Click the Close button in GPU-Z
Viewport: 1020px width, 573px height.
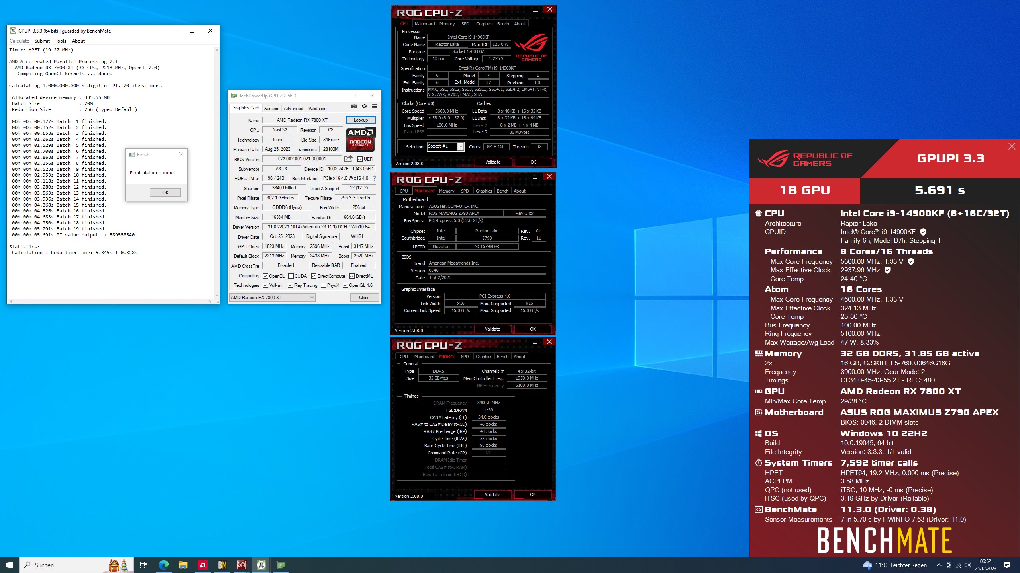[x=364, y=297]
